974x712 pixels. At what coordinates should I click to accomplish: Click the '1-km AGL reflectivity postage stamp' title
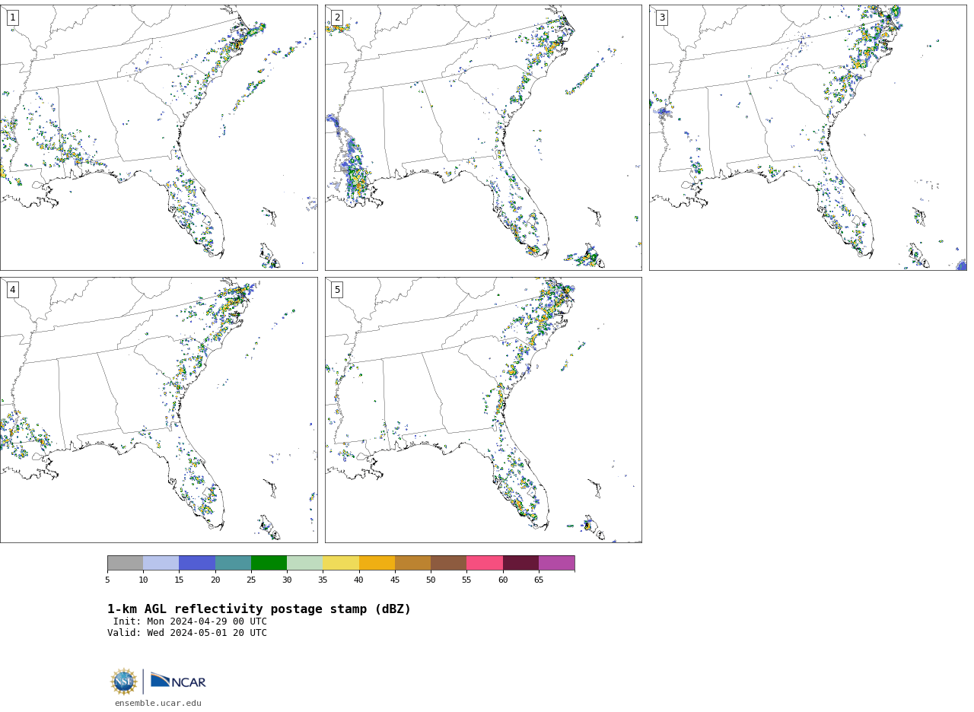[259, 609]
